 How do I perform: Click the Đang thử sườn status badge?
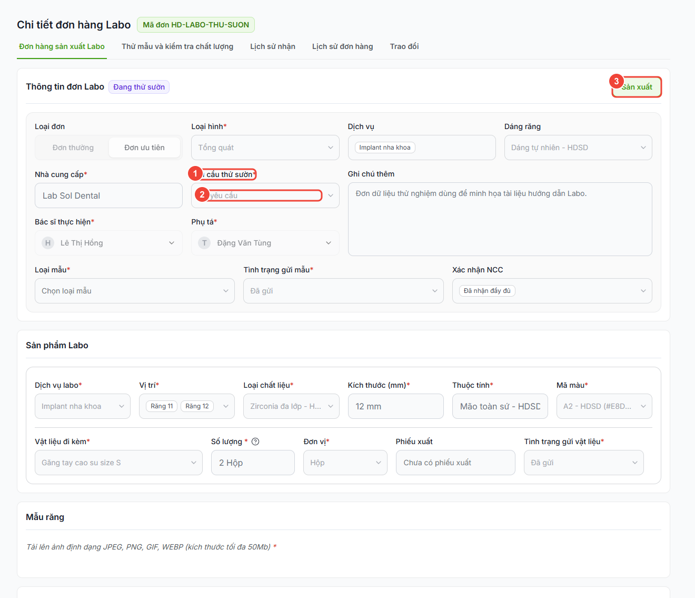pyautogui.click(x=139, y=87)
